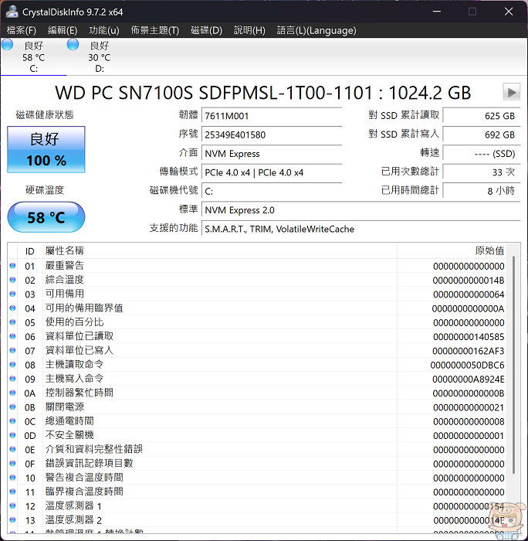This screenshot has width=528, height=541.
Task: Click the 良好 100% health status button
Action: 46,150
